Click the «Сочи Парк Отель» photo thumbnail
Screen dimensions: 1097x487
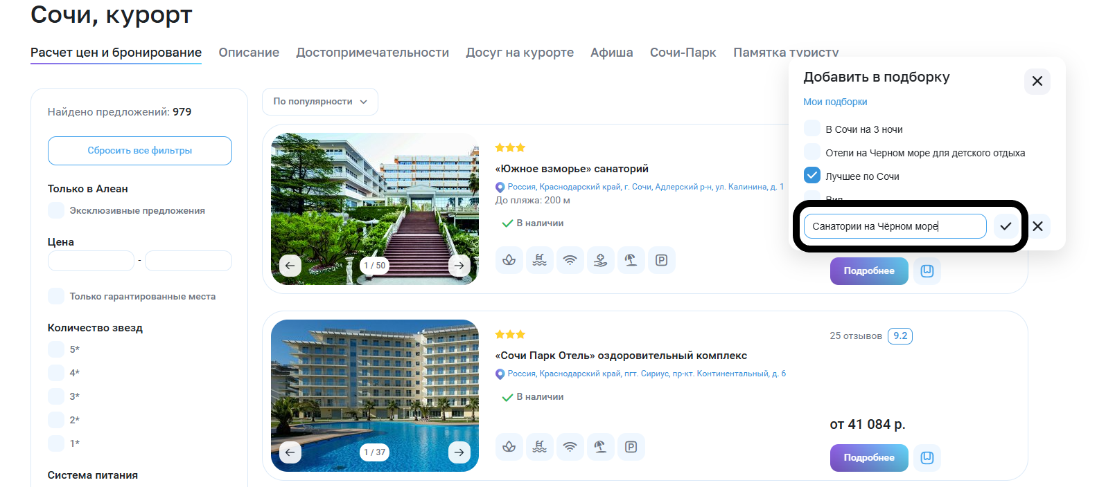click(x=375, y=396)
